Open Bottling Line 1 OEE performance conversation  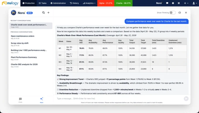click(x=31, y=51)
